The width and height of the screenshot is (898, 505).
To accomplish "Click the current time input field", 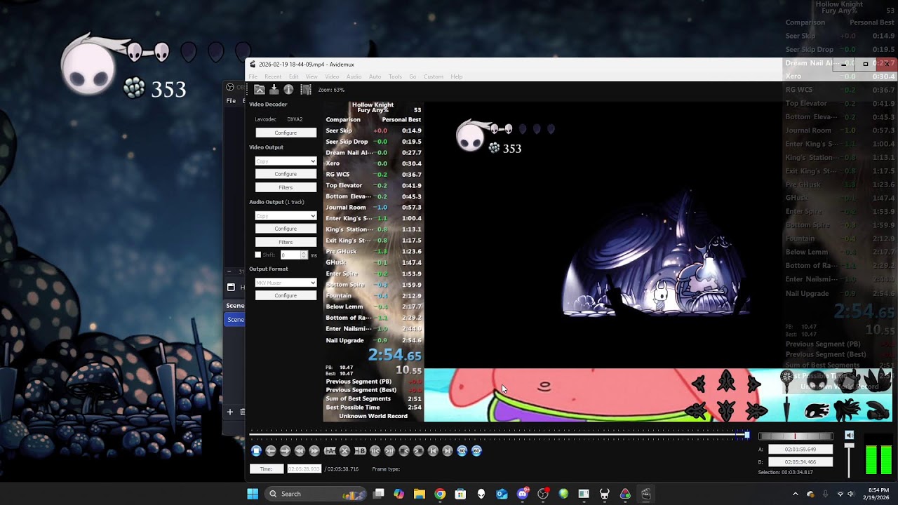I will (x=304, y=469).
